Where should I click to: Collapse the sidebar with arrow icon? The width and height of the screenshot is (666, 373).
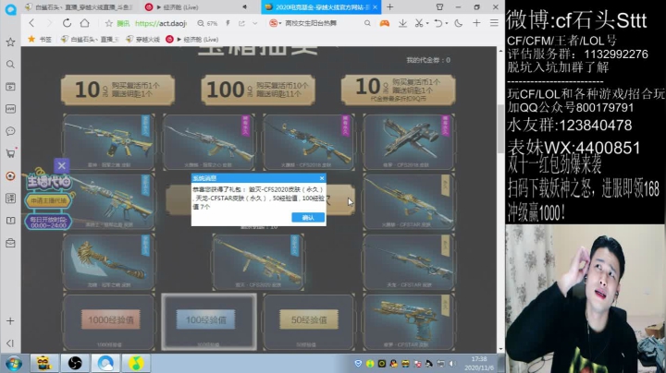point(10,343)
